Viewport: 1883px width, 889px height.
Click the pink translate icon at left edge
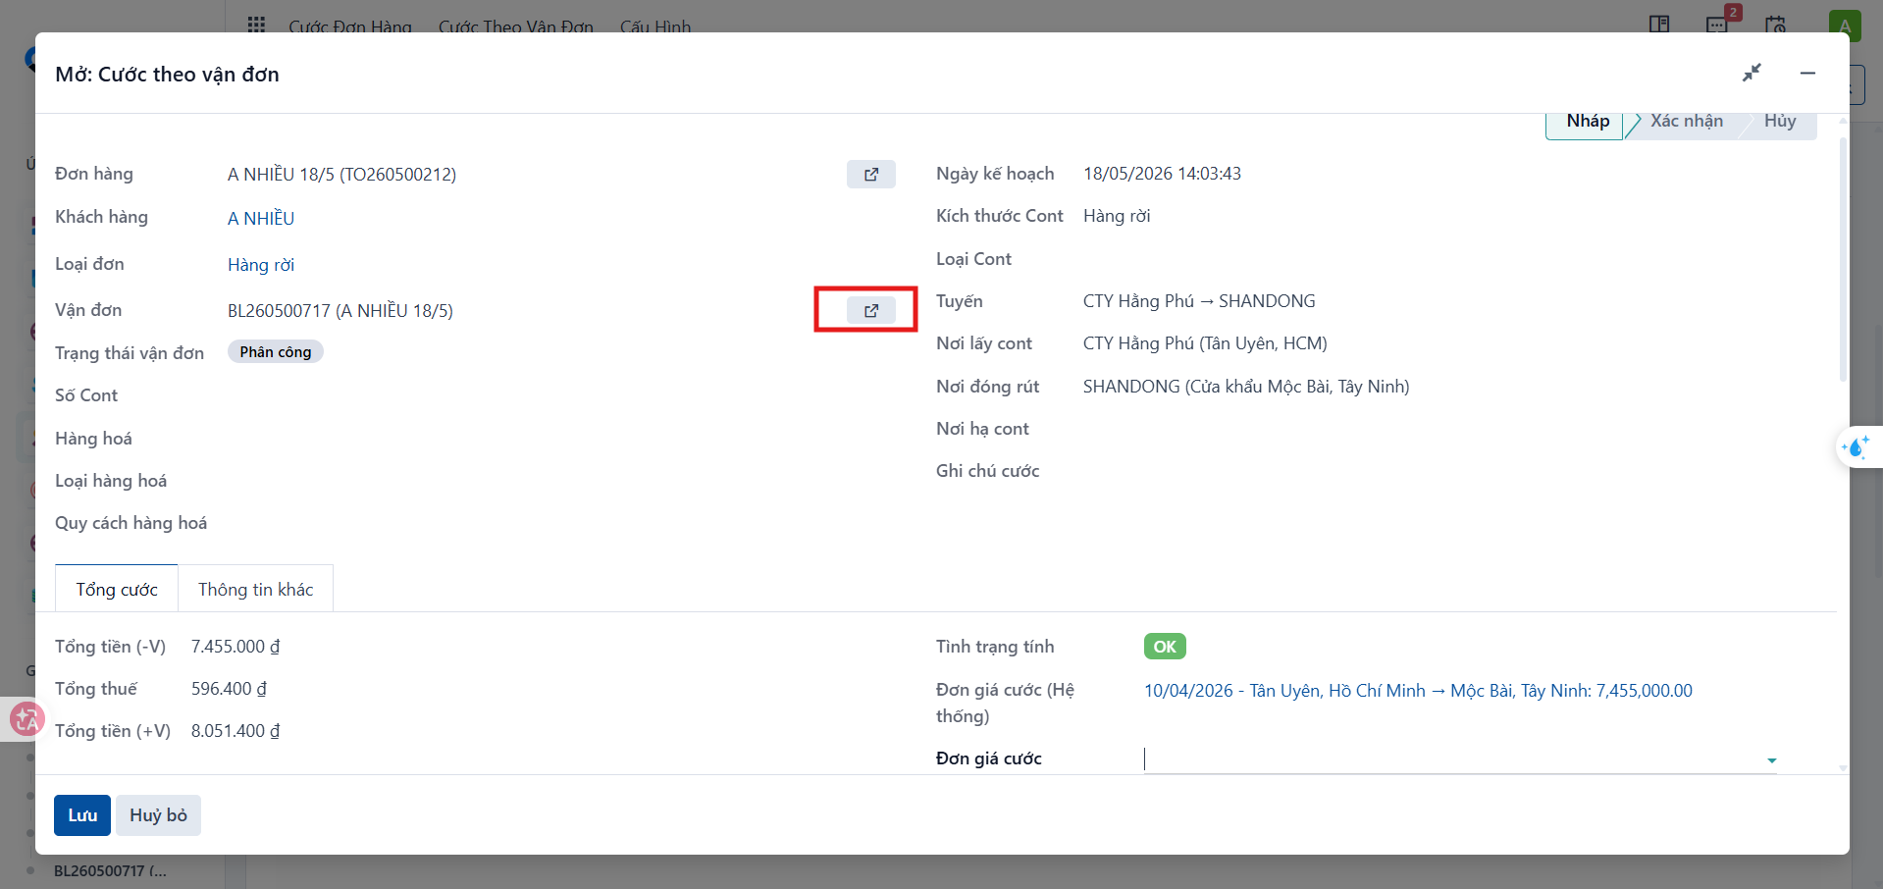point(26,720)
